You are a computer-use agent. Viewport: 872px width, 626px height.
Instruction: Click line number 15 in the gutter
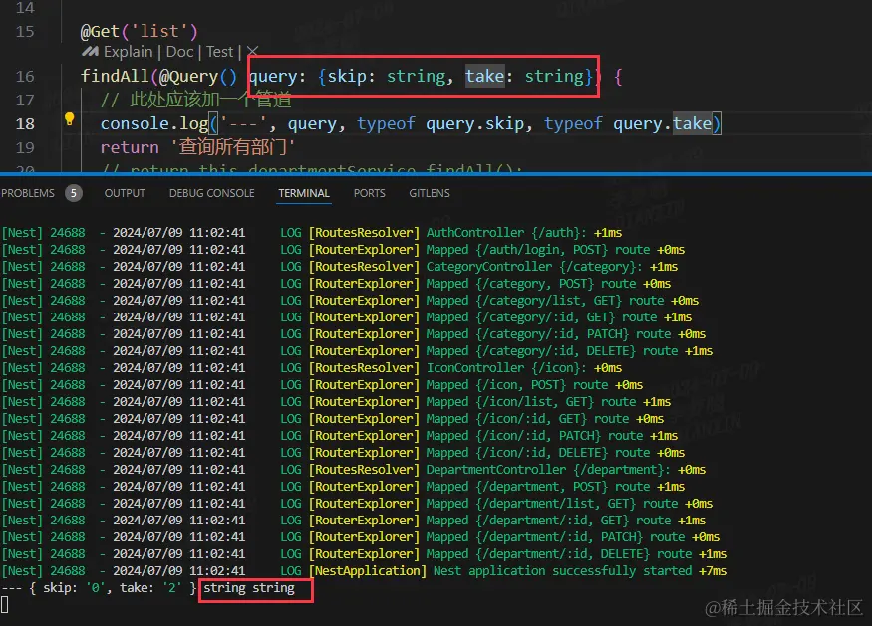pyautogui.click(x=25, y=32)
